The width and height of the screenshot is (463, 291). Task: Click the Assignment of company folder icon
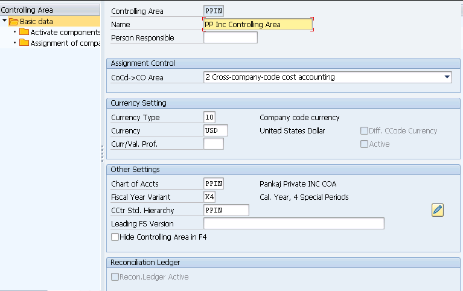click(24, 43)
